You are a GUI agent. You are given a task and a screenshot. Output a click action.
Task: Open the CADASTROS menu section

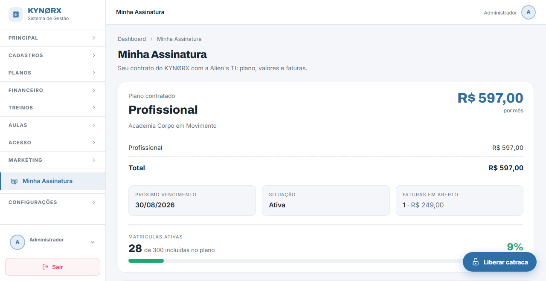click(52, 55)
